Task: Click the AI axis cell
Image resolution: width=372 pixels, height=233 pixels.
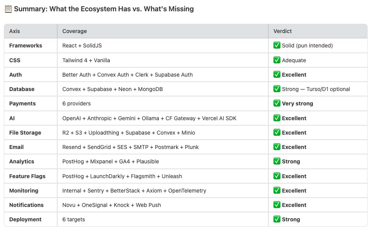Action: (31, 118)
